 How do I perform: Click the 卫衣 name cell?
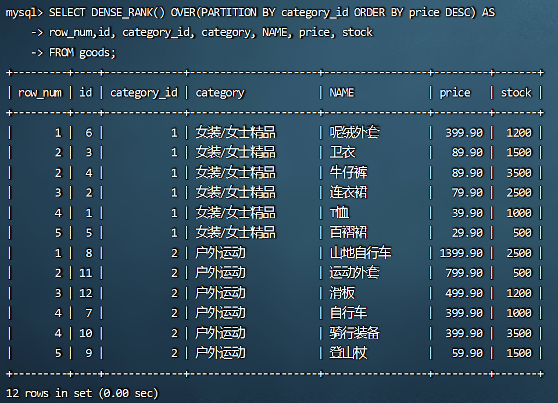click(x=342, y=152)
